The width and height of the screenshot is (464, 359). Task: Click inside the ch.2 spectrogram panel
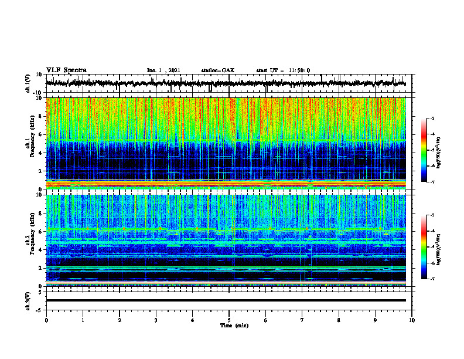[226, 241]
